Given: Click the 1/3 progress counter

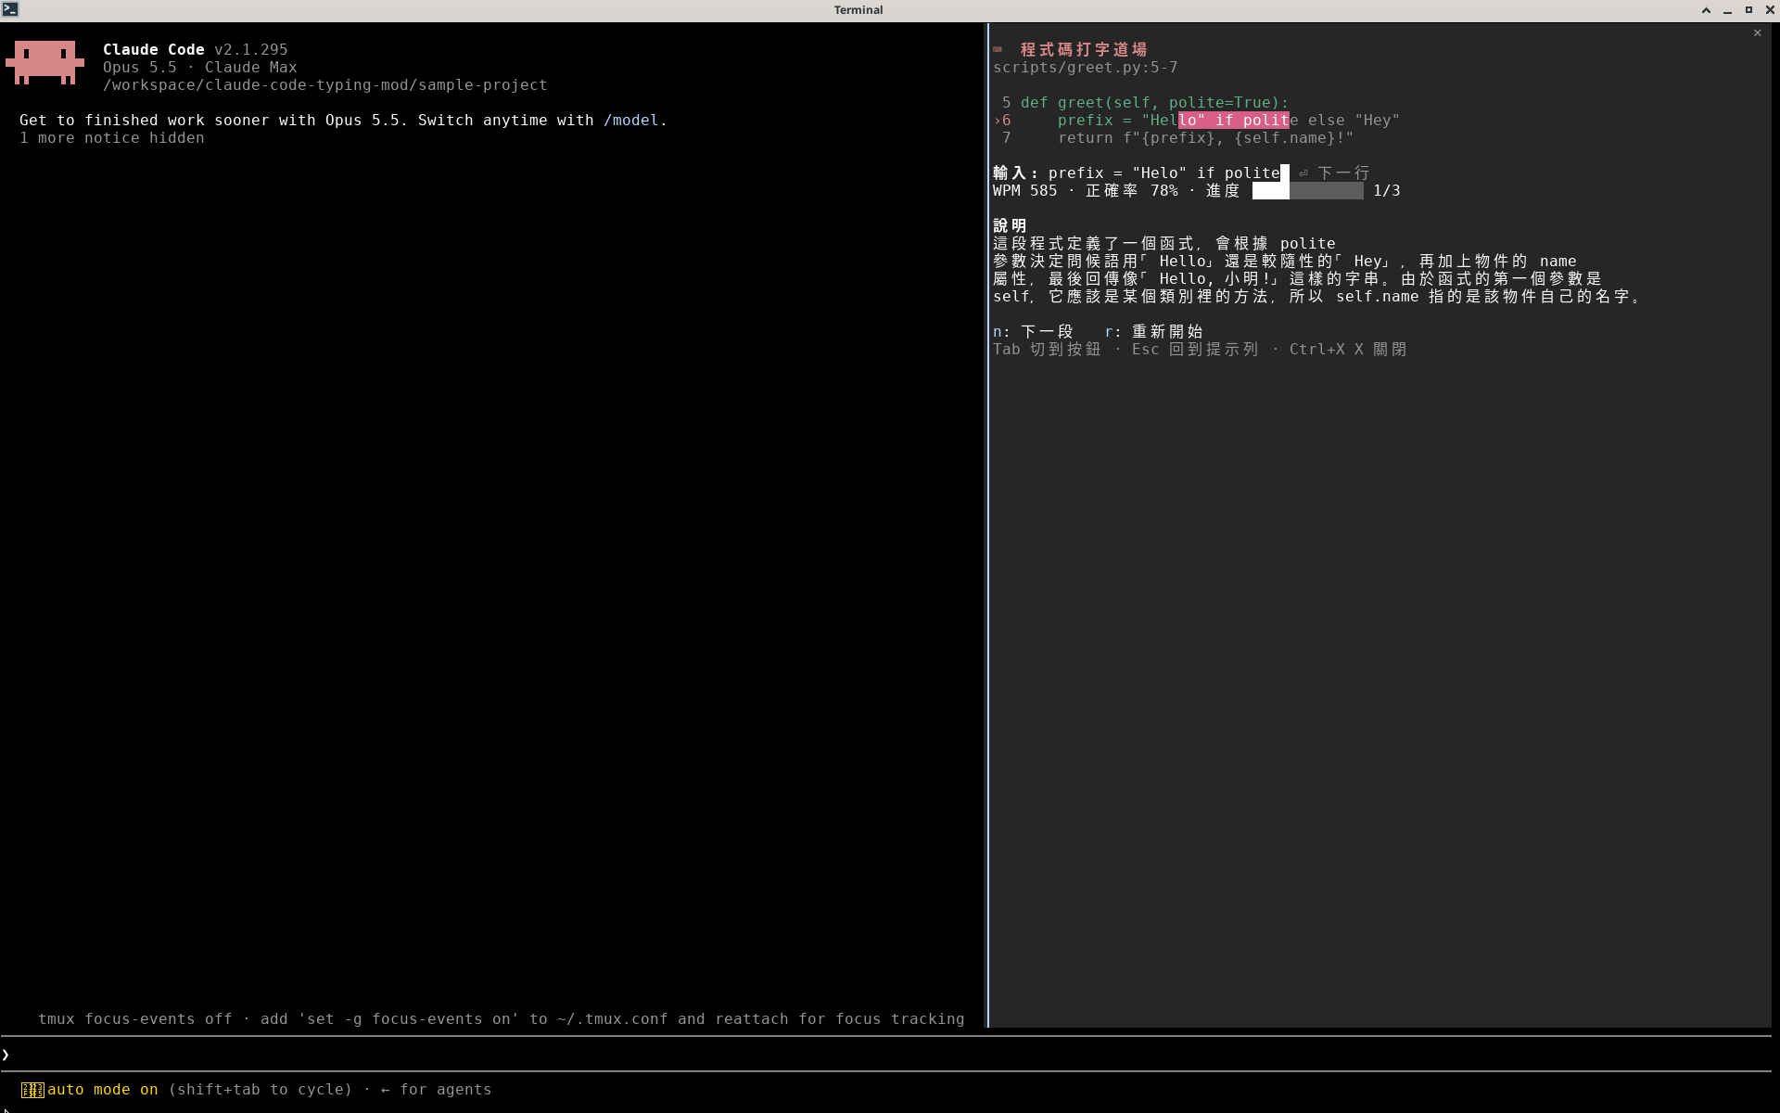Looking at the screenshot, I should tap(1386, 191).
